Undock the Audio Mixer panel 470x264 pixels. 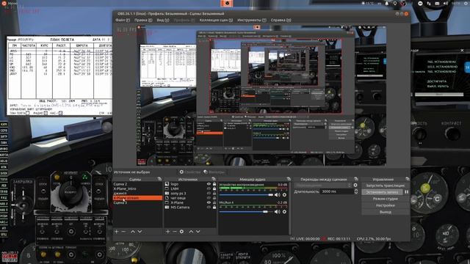[x=289, y=179]
